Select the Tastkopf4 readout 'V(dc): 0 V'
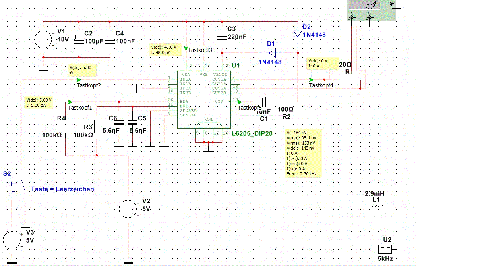The height and width of the screenshot is (266, 488). (x=318, y=61)
